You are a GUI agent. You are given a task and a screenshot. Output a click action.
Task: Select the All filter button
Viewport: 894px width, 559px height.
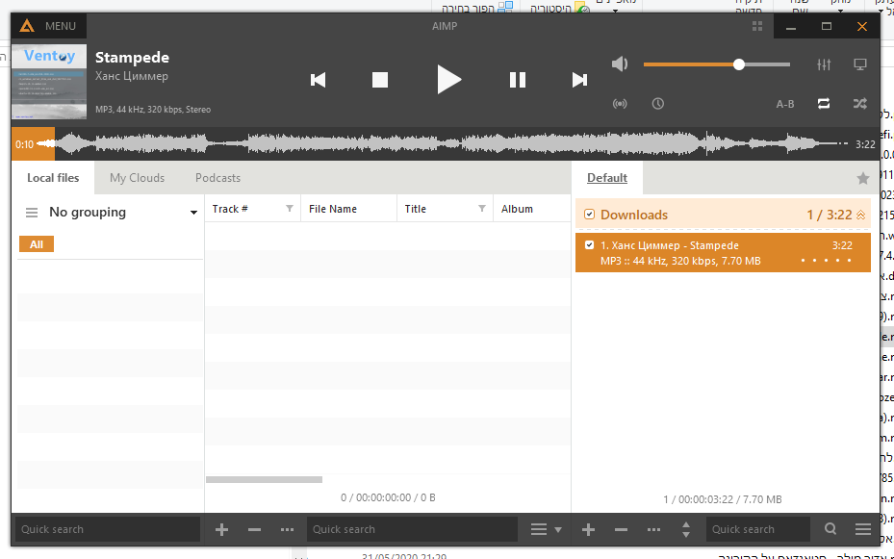(x=37, y=244)
